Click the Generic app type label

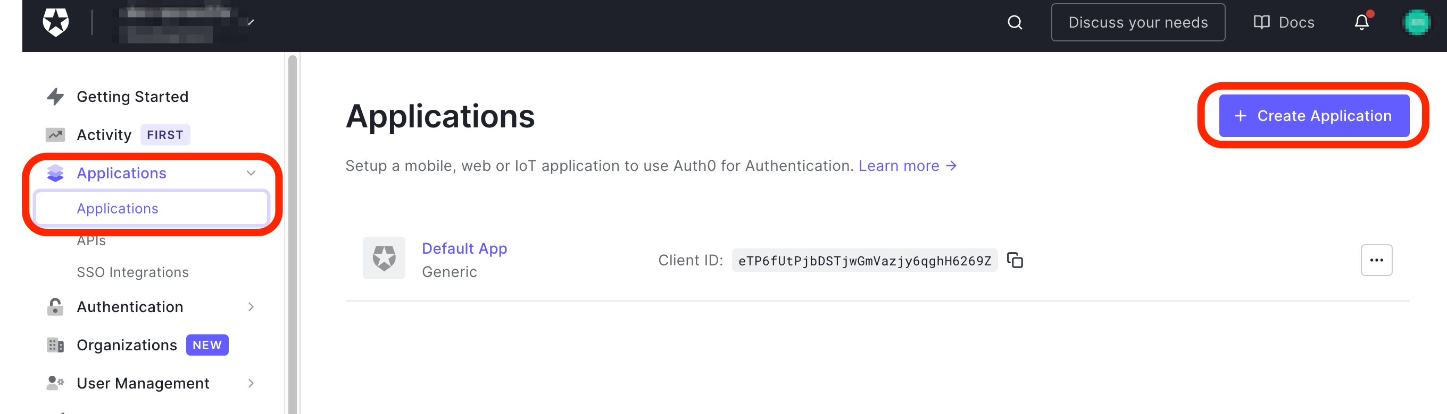coord(449,272)
